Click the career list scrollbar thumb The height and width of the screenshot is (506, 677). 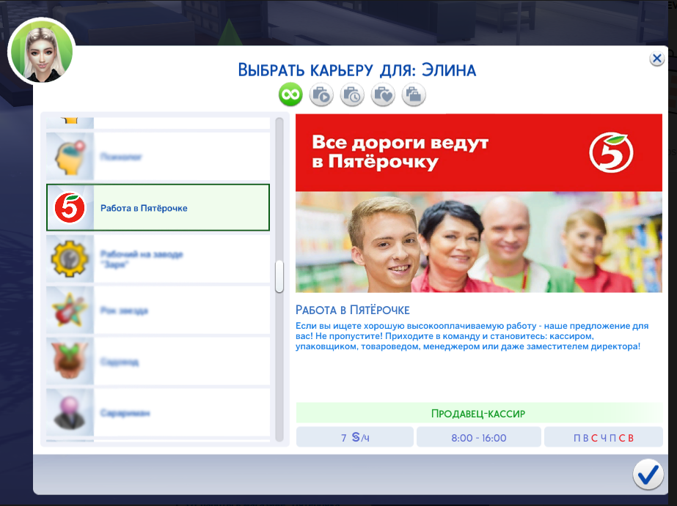(x=279, y=276)
